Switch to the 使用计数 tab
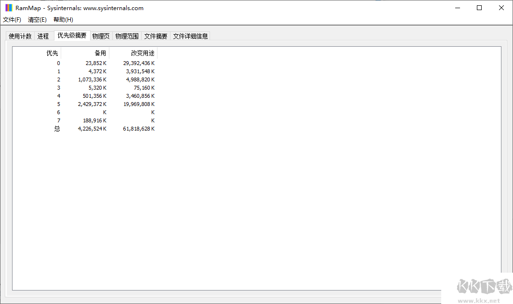The image size is (513, 304). (20, 35)
